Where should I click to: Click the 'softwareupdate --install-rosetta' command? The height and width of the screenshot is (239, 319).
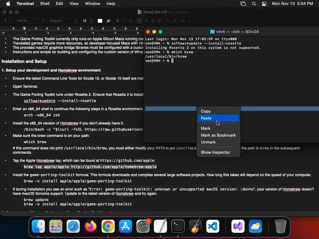(60, 101)
